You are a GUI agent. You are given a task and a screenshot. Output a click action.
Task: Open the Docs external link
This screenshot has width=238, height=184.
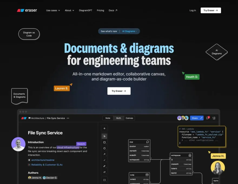coord(113,10)
